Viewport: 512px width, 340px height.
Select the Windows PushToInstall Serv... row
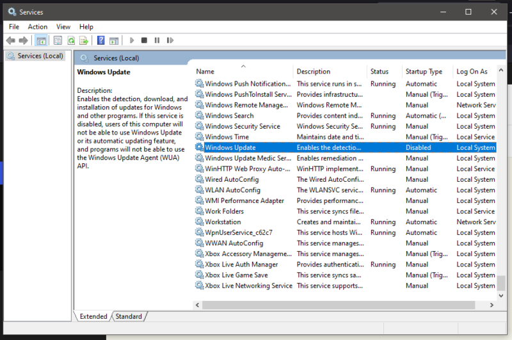[x=345, y=94]
